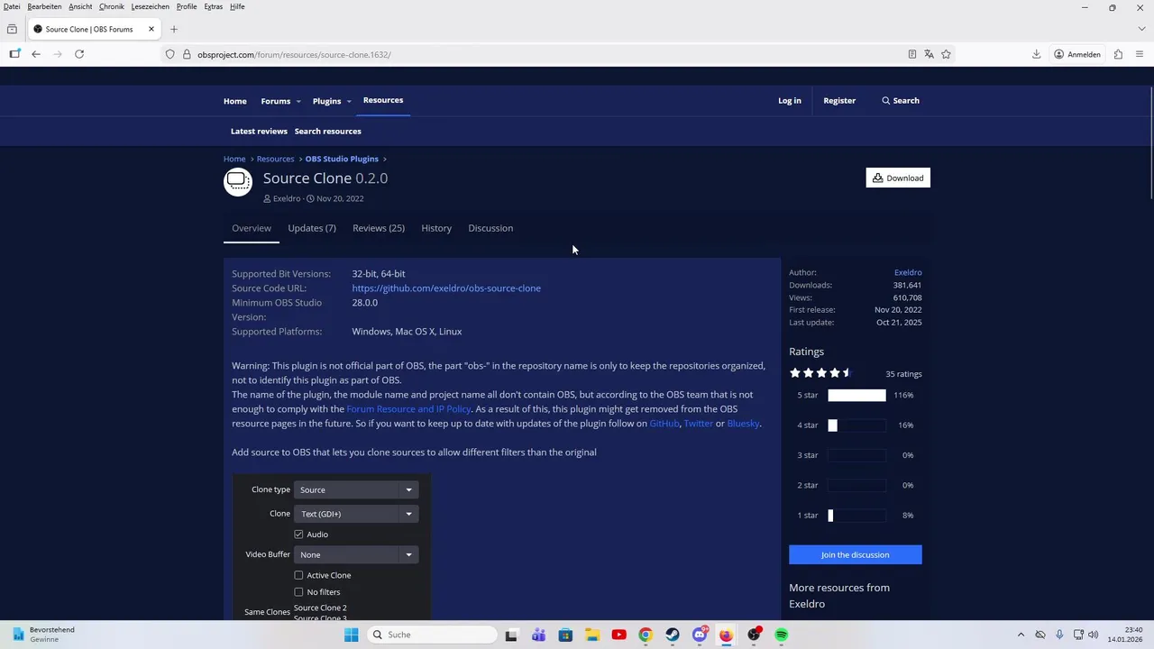Viewport: 1154px width, 649px height.
Task: Click Log in in the header
Action: pos(790,101)
